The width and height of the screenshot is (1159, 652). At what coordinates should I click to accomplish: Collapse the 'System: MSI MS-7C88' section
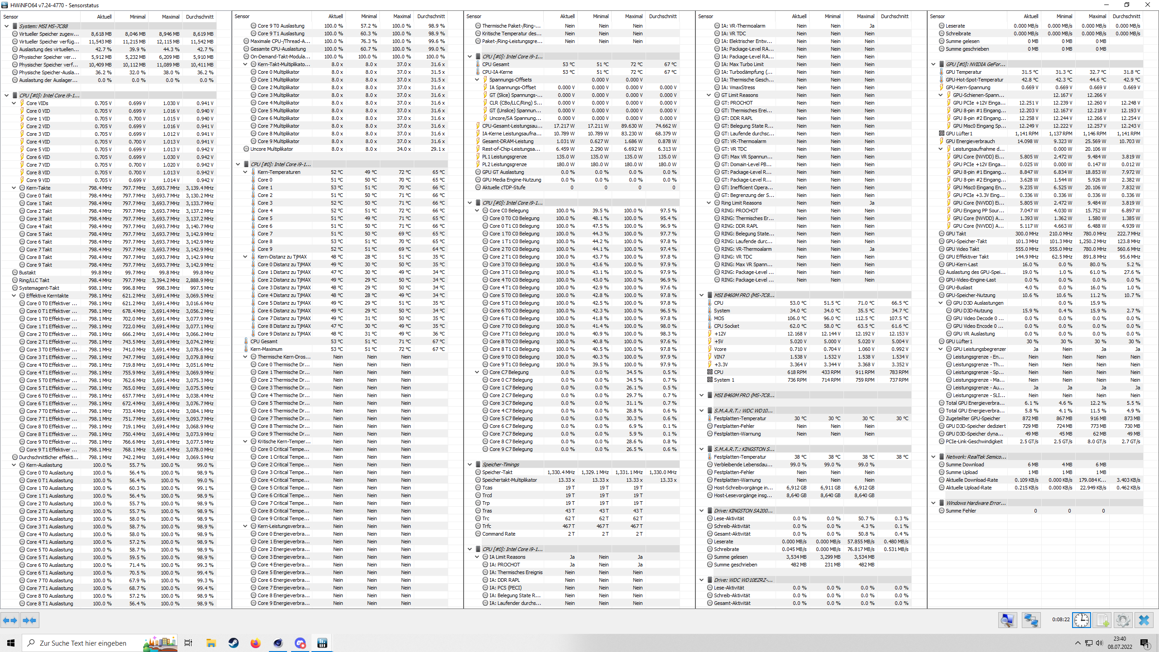tap(6, 26)
